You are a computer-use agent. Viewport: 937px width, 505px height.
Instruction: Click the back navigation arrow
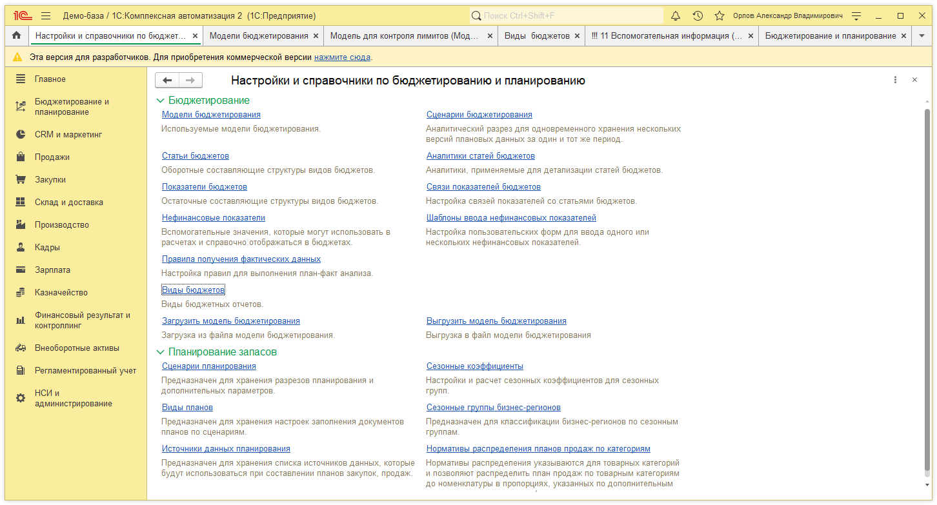(x=167, y=80)
